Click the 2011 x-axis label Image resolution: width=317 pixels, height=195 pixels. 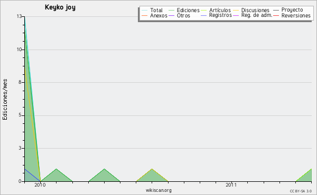click(231, 184)
